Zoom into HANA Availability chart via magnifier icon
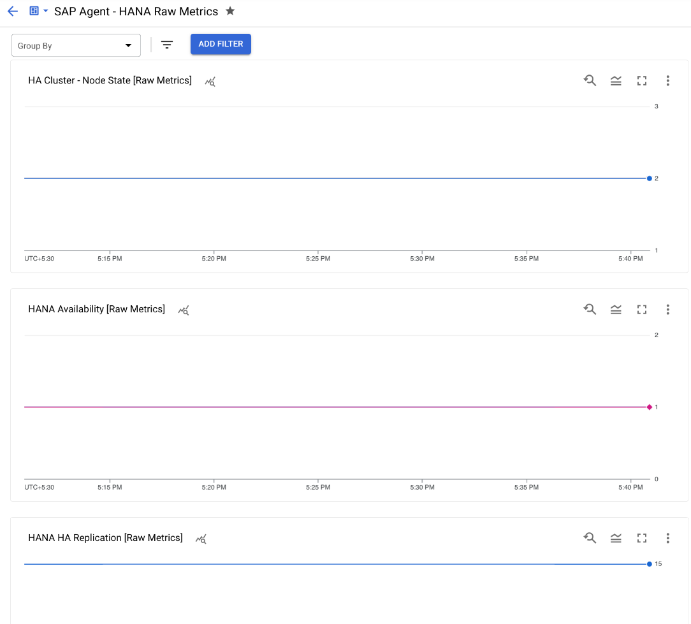 [x=590, y=309]
